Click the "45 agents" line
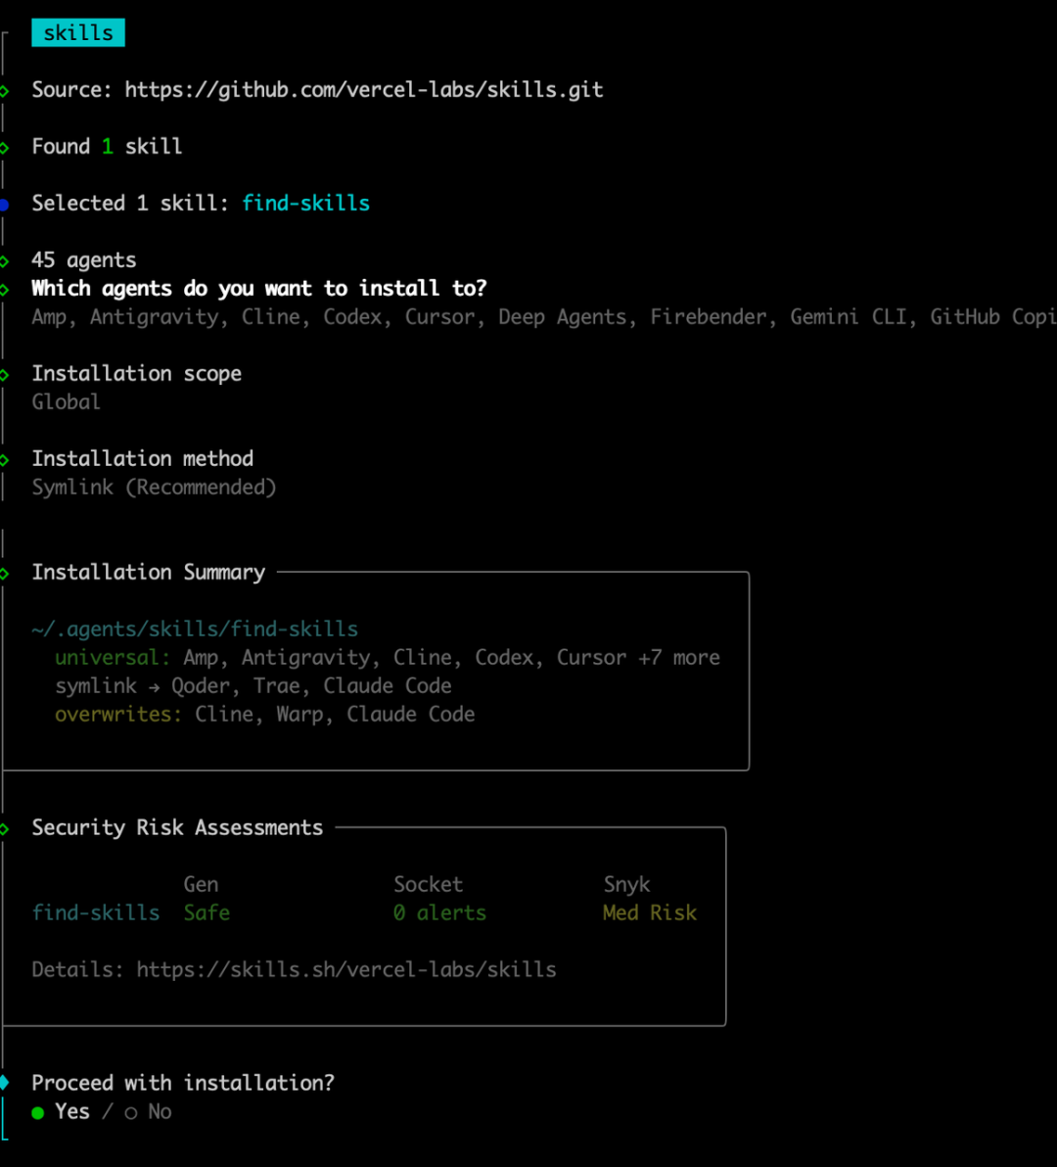Image resolution: width=1057 pixels, height=1167 pixels. pyautogui.click(x=84, y=259)
